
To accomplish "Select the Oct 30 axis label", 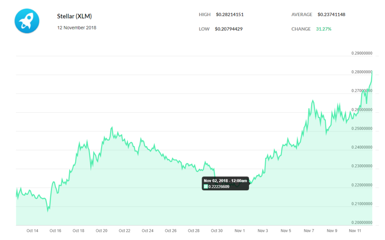I will pyautogui.click(x=217, y=231).
